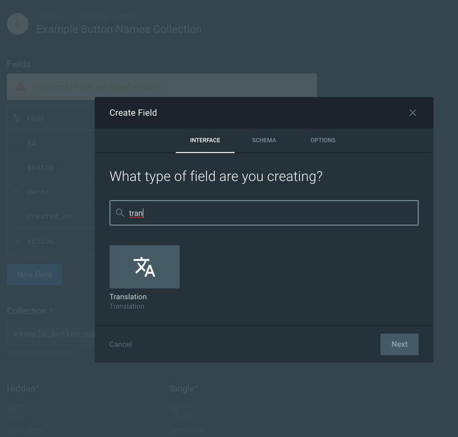Click the New Field button
The height and width of the screenshot is (437, 458).
click(34, 274)
